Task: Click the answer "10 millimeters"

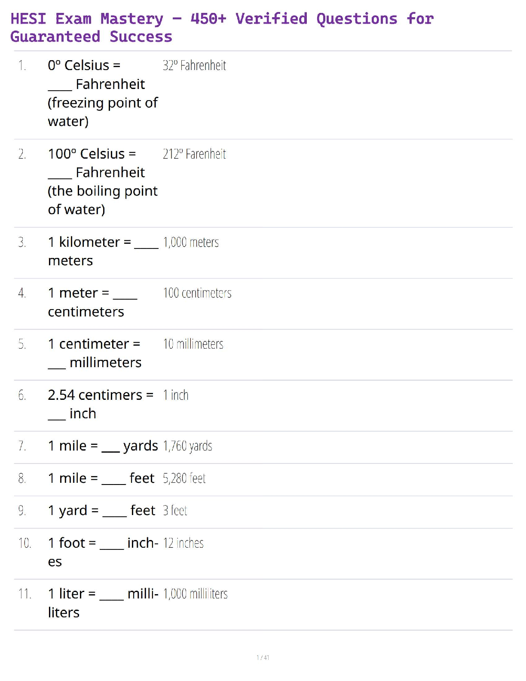Action: coord(193,344)
